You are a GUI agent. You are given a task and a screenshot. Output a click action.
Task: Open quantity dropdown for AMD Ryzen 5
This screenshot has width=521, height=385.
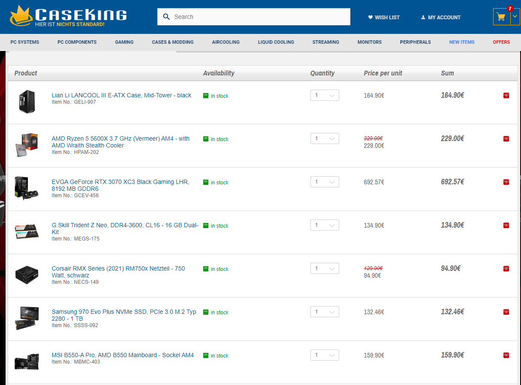tap(325, 138)
